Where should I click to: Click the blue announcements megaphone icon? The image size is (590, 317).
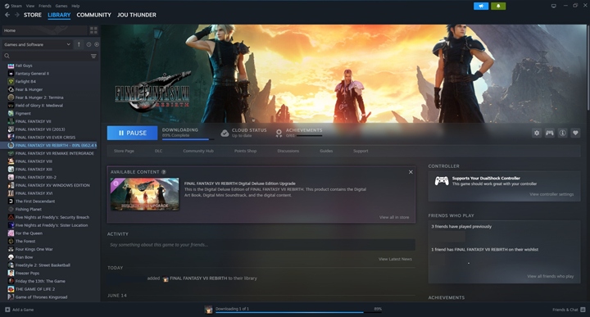481,6
